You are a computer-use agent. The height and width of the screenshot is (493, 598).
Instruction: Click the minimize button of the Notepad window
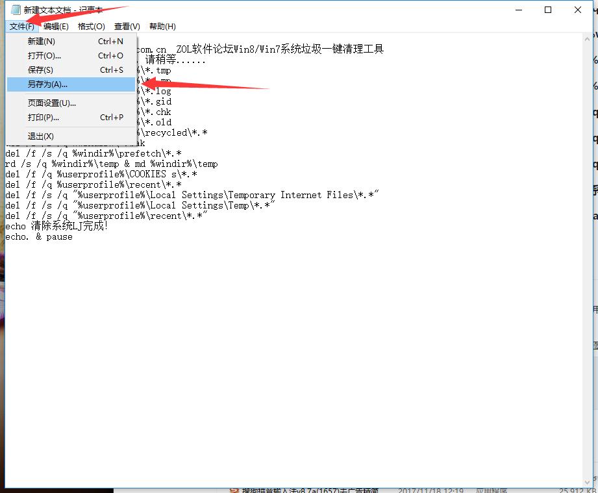click(517, 10)
